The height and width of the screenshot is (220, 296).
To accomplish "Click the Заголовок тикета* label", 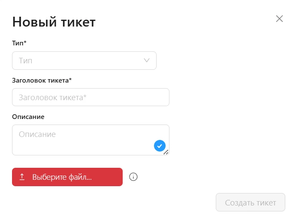I will pos(42,80).
